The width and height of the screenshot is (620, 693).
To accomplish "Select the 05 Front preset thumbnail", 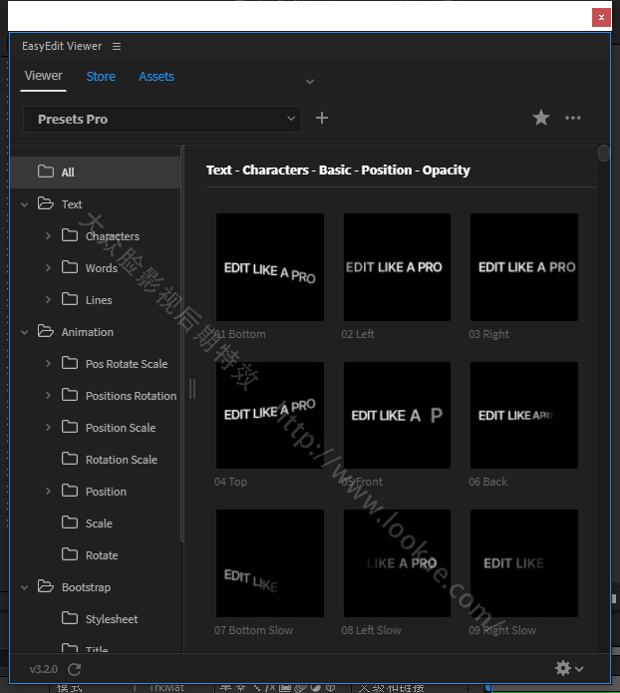I will (x=397, y=415).
